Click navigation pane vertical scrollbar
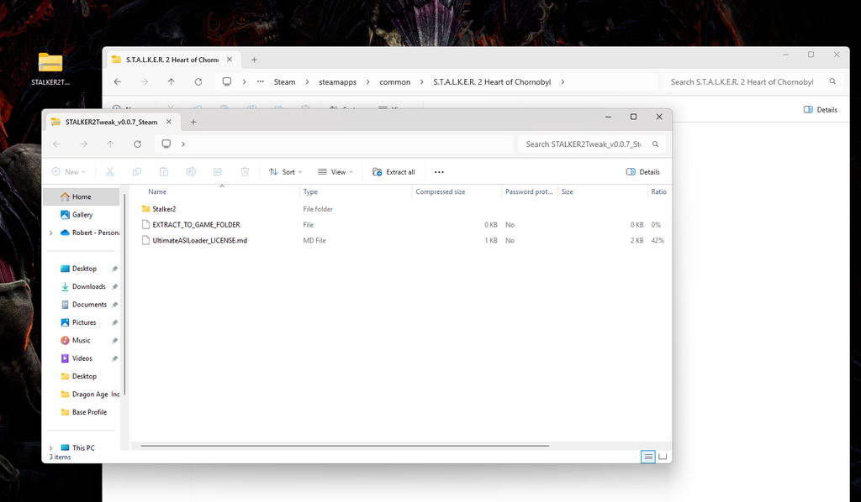This screenshot has width=861, height=502. click(124, 294)
